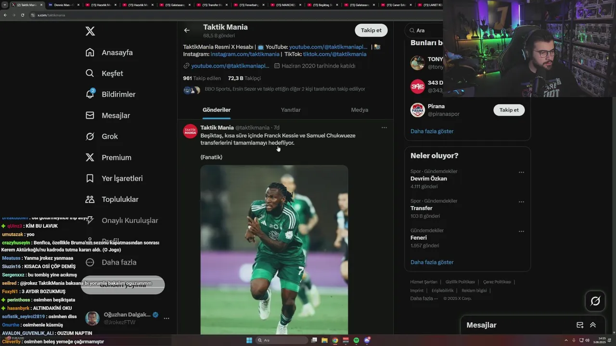This screenshot has height=346, width=616.
Task: Open Discord from taskbar
Action: point(367,340)
